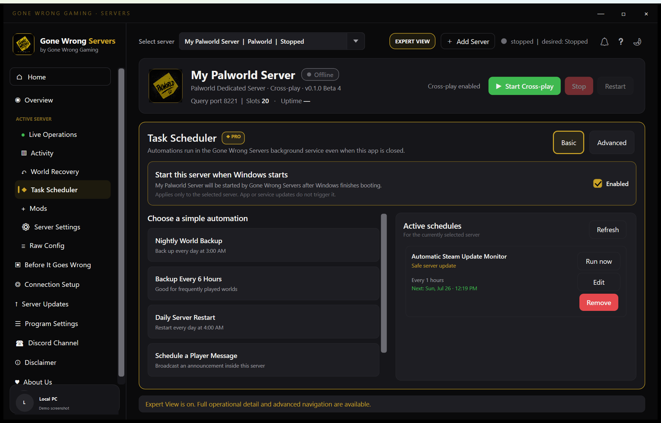Click the sidebar navigation scrollbar

[121, 223]
